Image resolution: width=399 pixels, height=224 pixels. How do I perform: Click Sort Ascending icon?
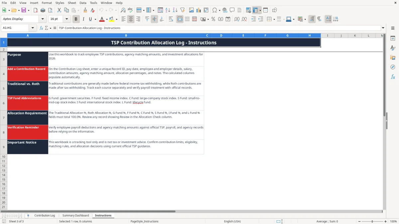point(168,10)
